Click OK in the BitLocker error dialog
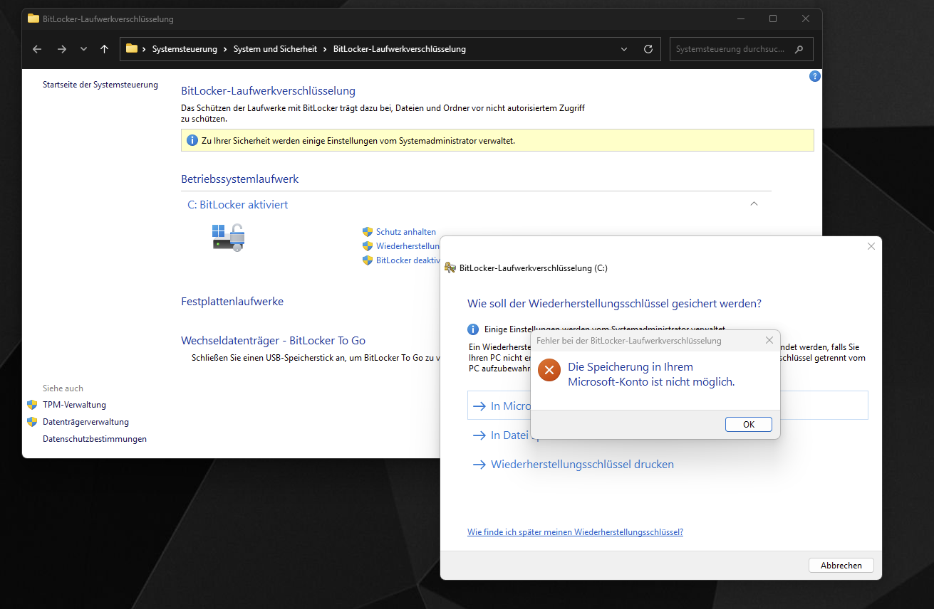The height and width of the screenshot is (609, 934). click(x=749, y=424)
